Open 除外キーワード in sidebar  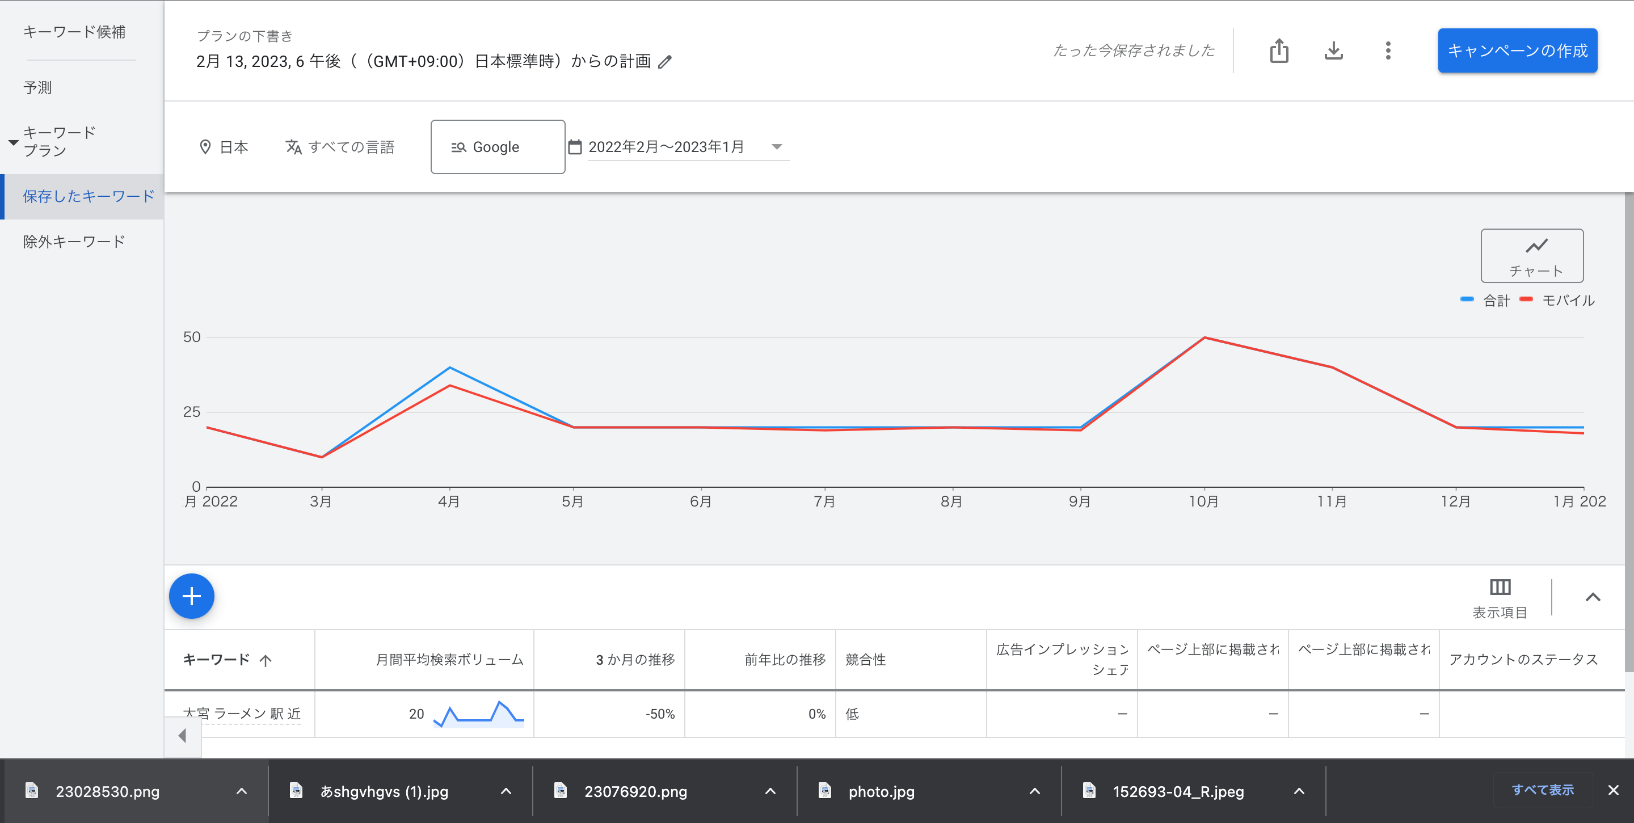[74, 242]
